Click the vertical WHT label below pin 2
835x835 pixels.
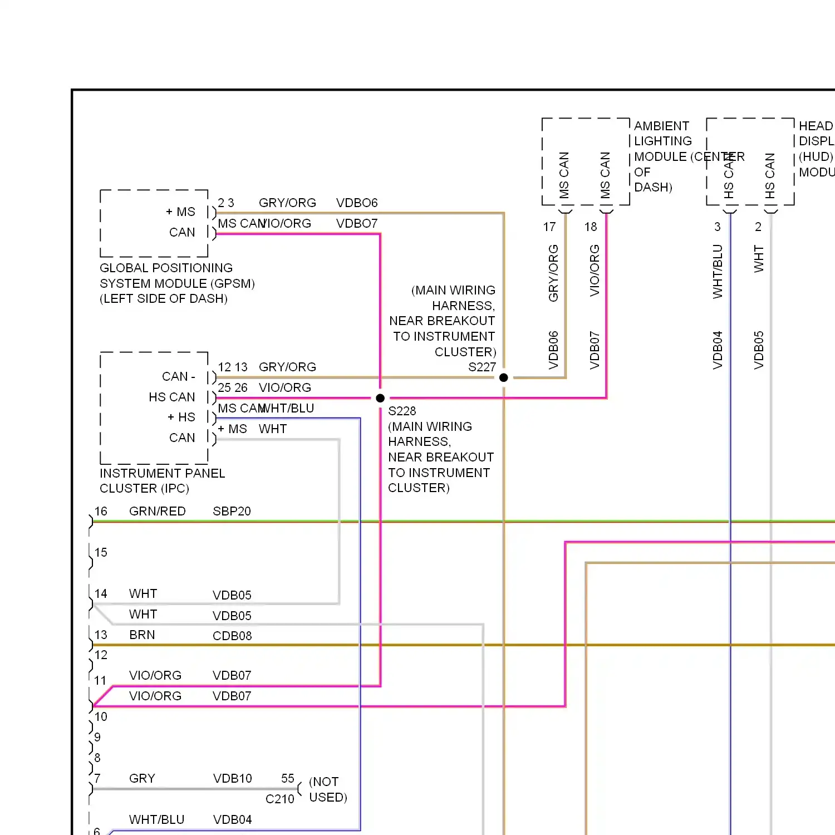759,259
